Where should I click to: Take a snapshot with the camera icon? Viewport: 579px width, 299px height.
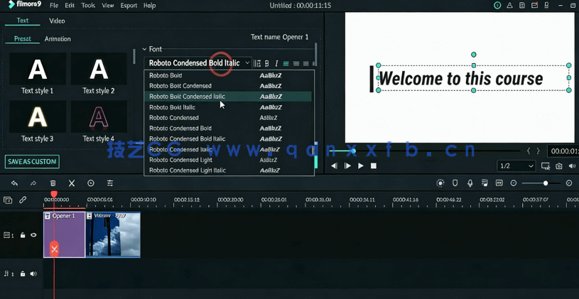click(x=559, y=166)
